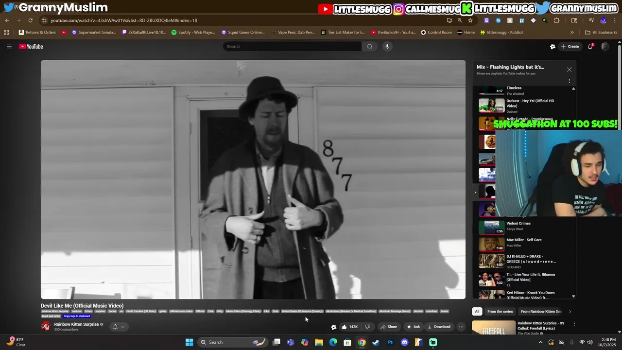Open the Chrome three-dot menu
Screen dimensions: 622x350
[x=615, y=20]
